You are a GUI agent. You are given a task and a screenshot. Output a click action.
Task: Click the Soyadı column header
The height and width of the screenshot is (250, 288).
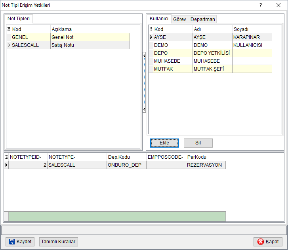(252, 29)
